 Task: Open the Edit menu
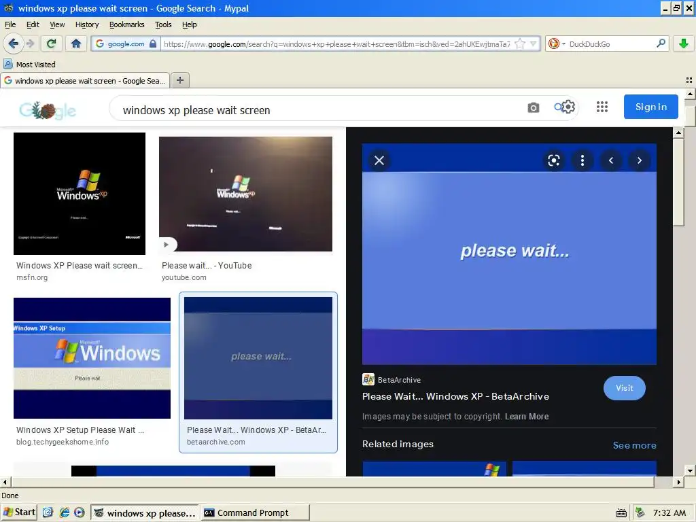[x=33, y=24]
